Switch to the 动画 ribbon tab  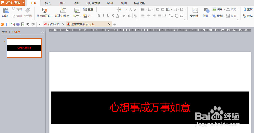tap(76, 3)
